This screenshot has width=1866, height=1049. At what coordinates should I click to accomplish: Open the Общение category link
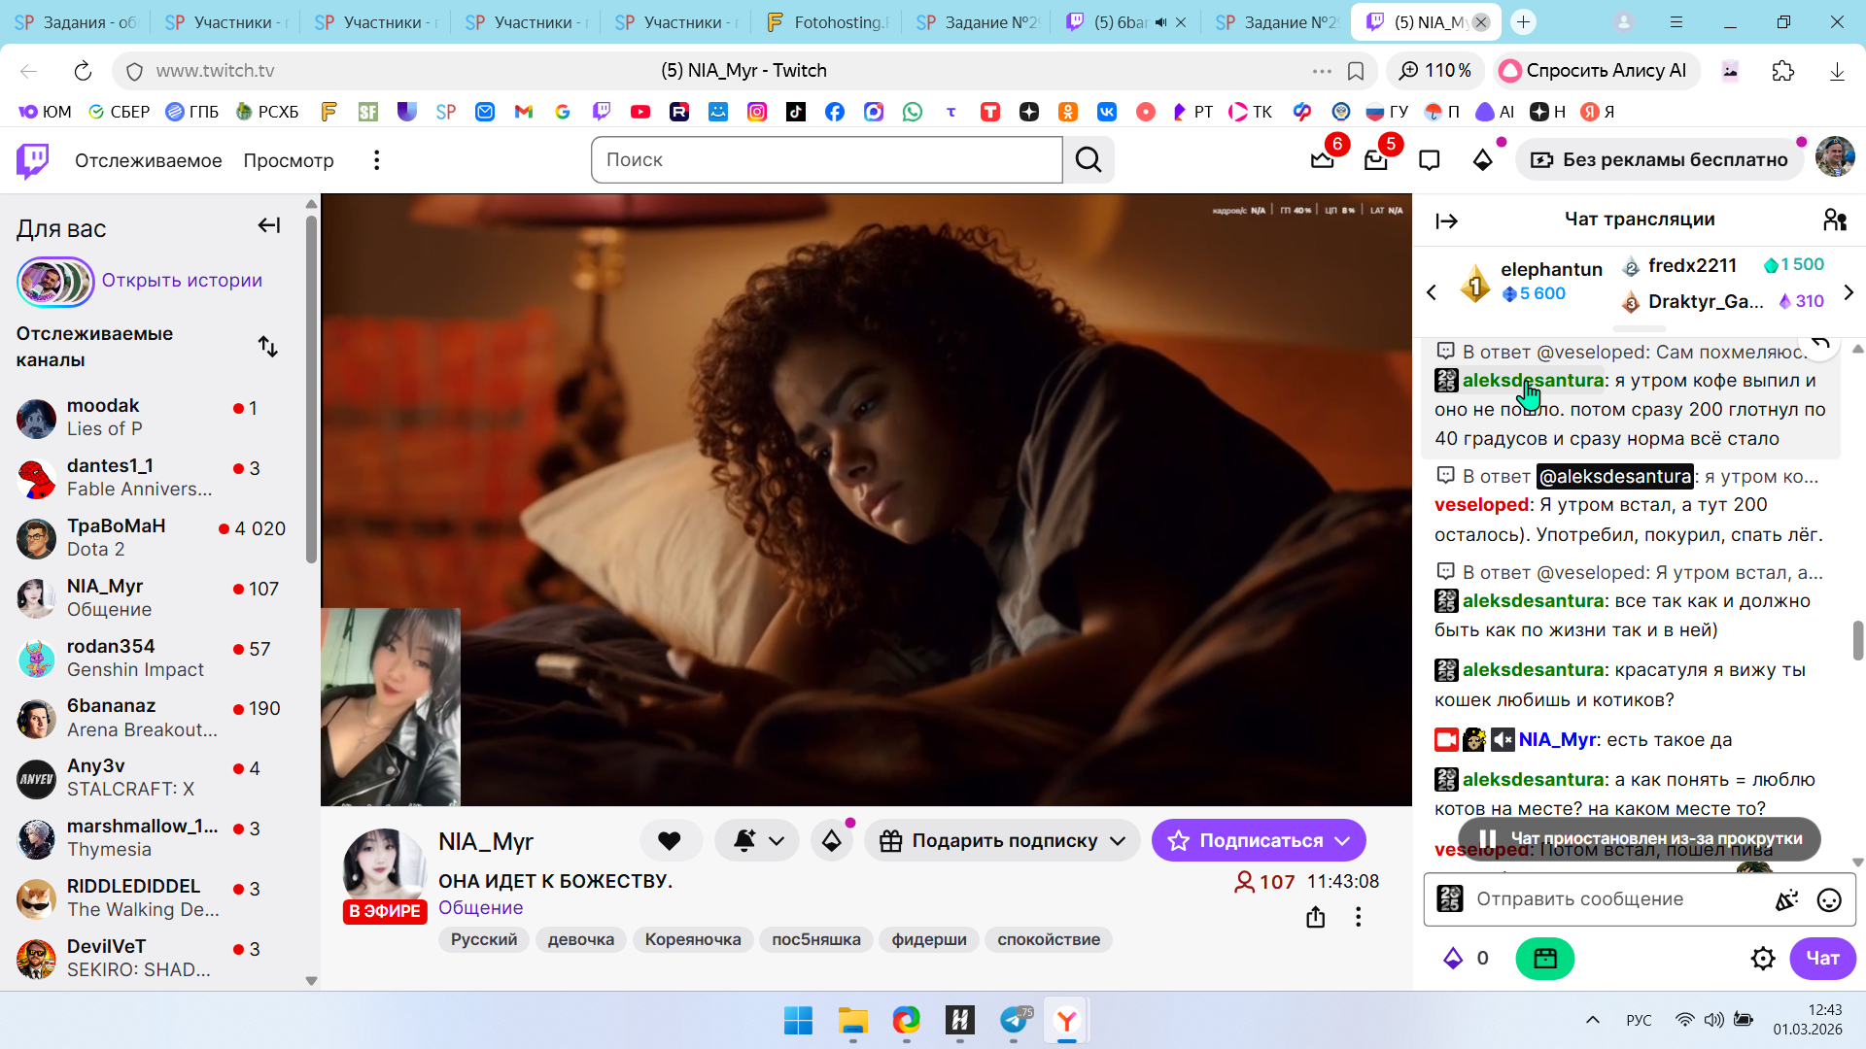point(480,908)
